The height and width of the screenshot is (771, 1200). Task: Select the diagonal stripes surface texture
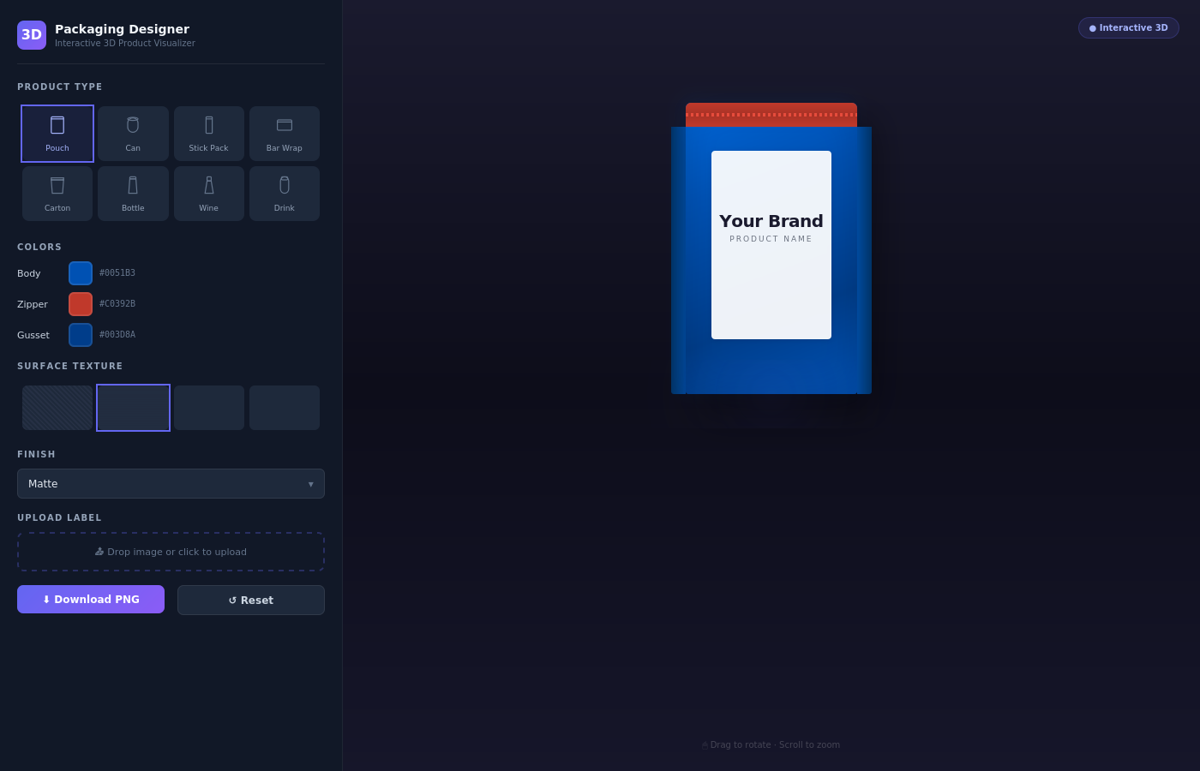57,407
